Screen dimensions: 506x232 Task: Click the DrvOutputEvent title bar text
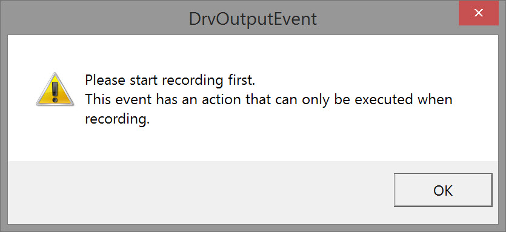(253, 19)
